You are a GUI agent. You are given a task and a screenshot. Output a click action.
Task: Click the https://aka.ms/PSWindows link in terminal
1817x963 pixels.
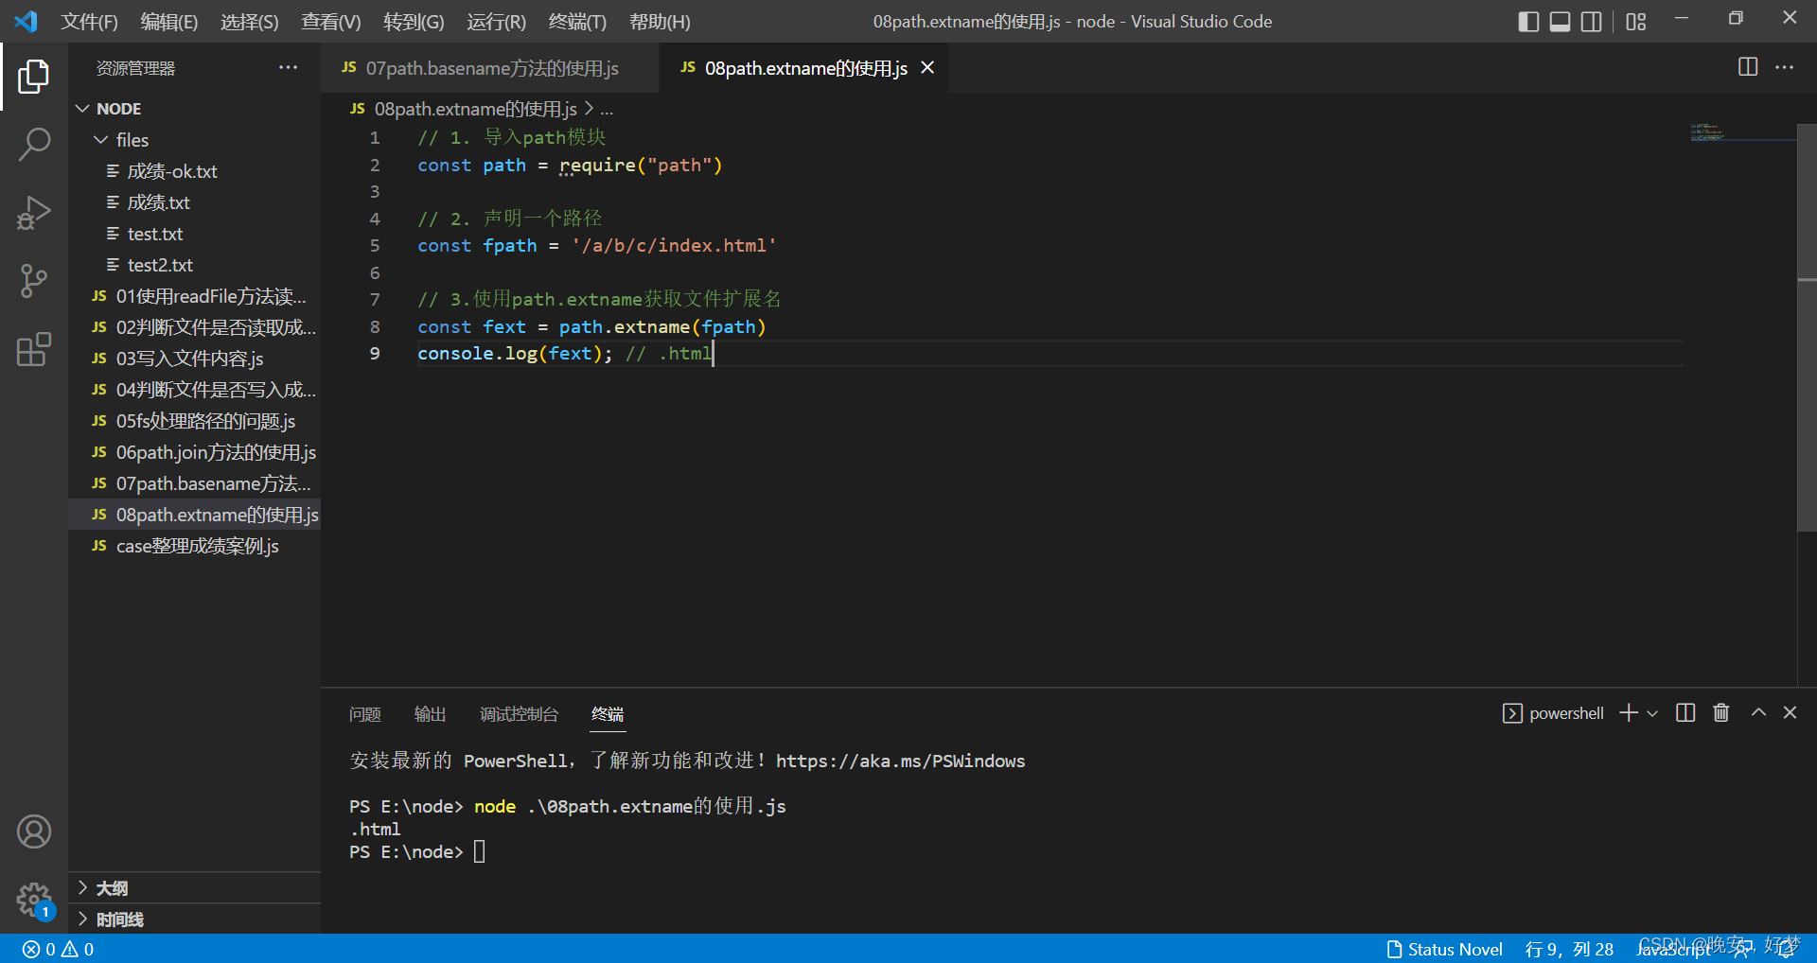coord(900,761)
